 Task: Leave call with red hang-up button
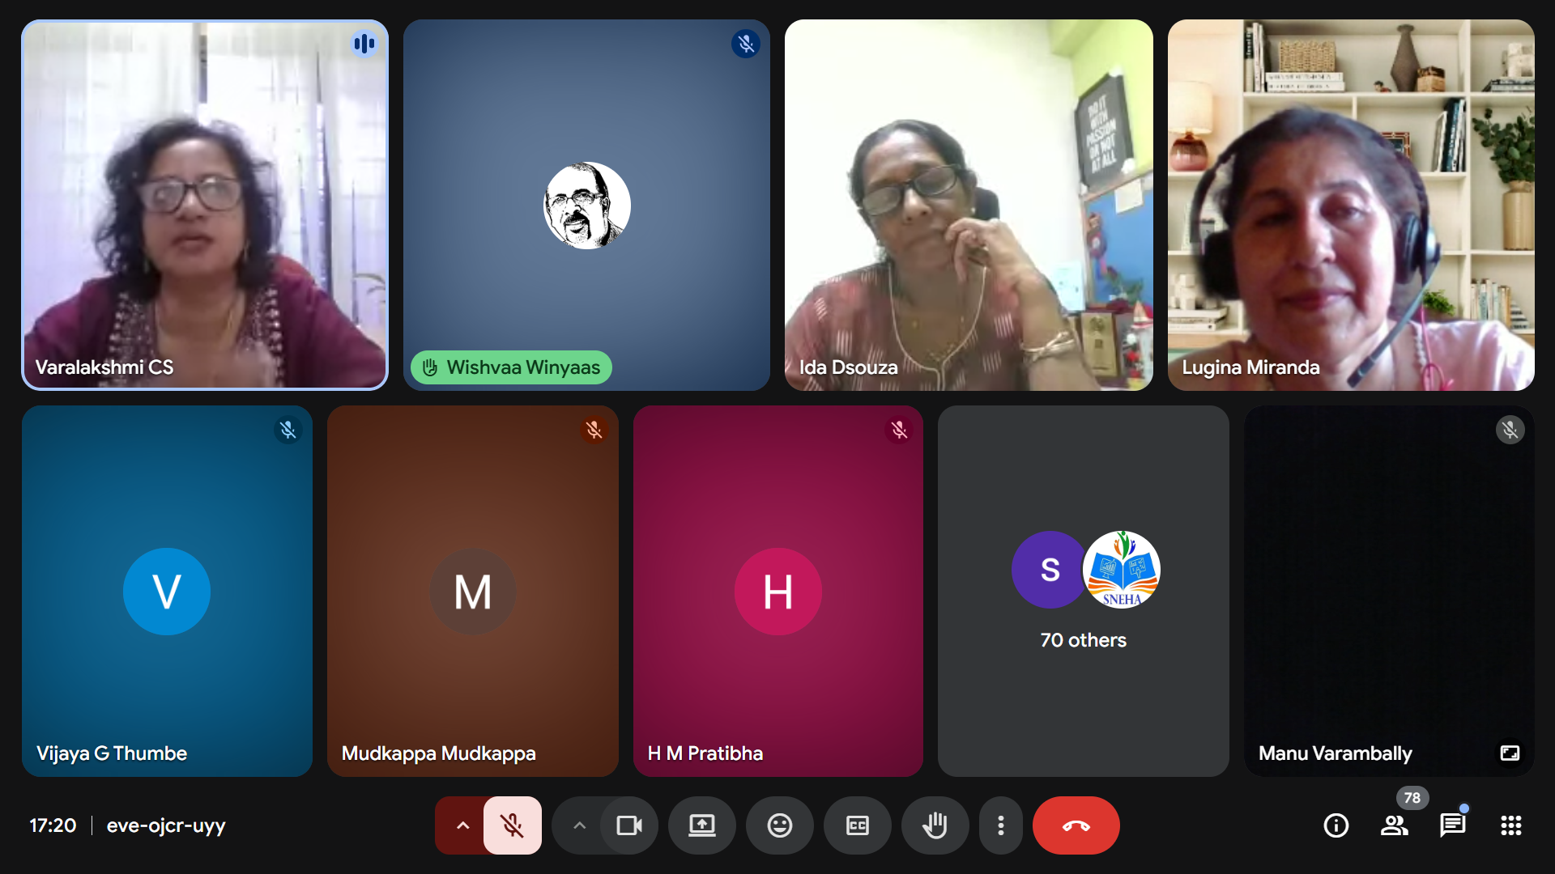click(x=1076, y=825)
